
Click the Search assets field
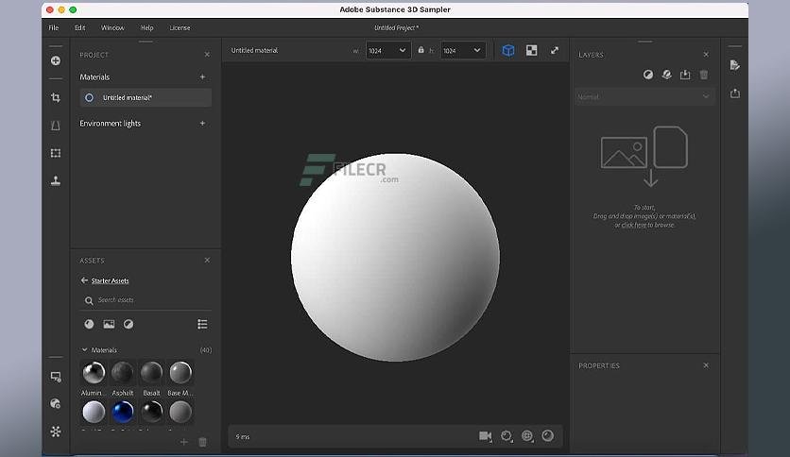146,300
